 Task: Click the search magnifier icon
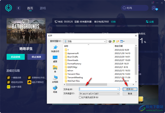tap(124, 8)
